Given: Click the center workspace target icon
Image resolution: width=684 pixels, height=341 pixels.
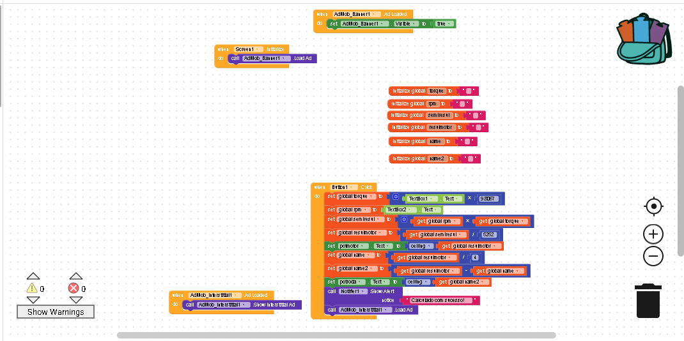Looking at the screenshot, I should tap(653, 206).
